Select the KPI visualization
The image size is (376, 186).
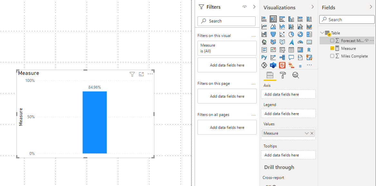pyautogui.click(x=273, y=50)
